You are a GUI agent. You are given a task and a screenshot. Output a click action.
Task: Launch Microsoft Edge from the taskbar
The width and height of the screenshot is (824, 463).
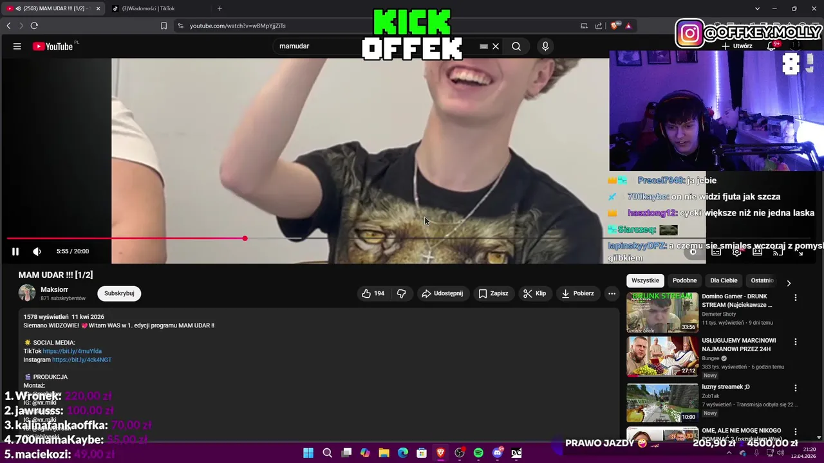coord(403,453)
